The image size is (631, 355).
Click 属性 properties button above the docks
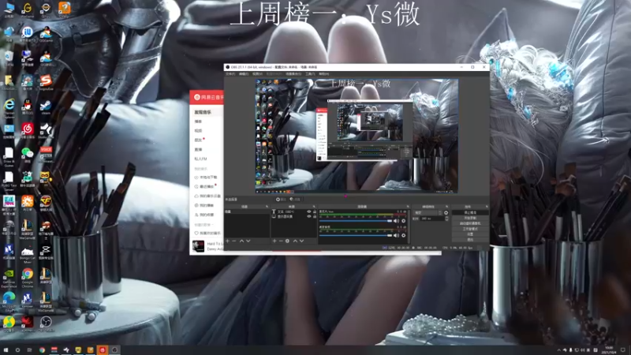(x=282, y=200)
